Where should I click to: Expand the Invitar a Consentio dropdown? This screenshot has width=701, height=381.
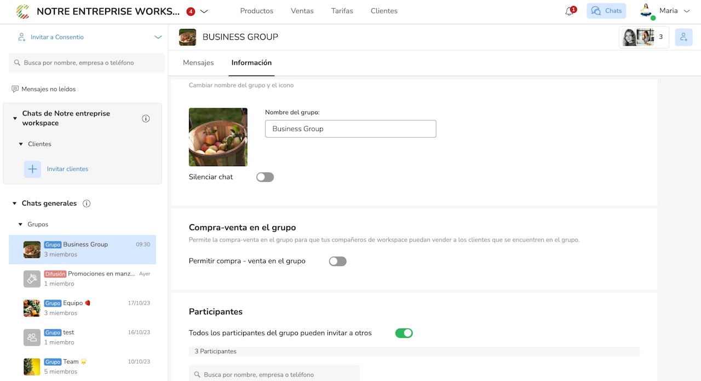(x=158, y=37)
